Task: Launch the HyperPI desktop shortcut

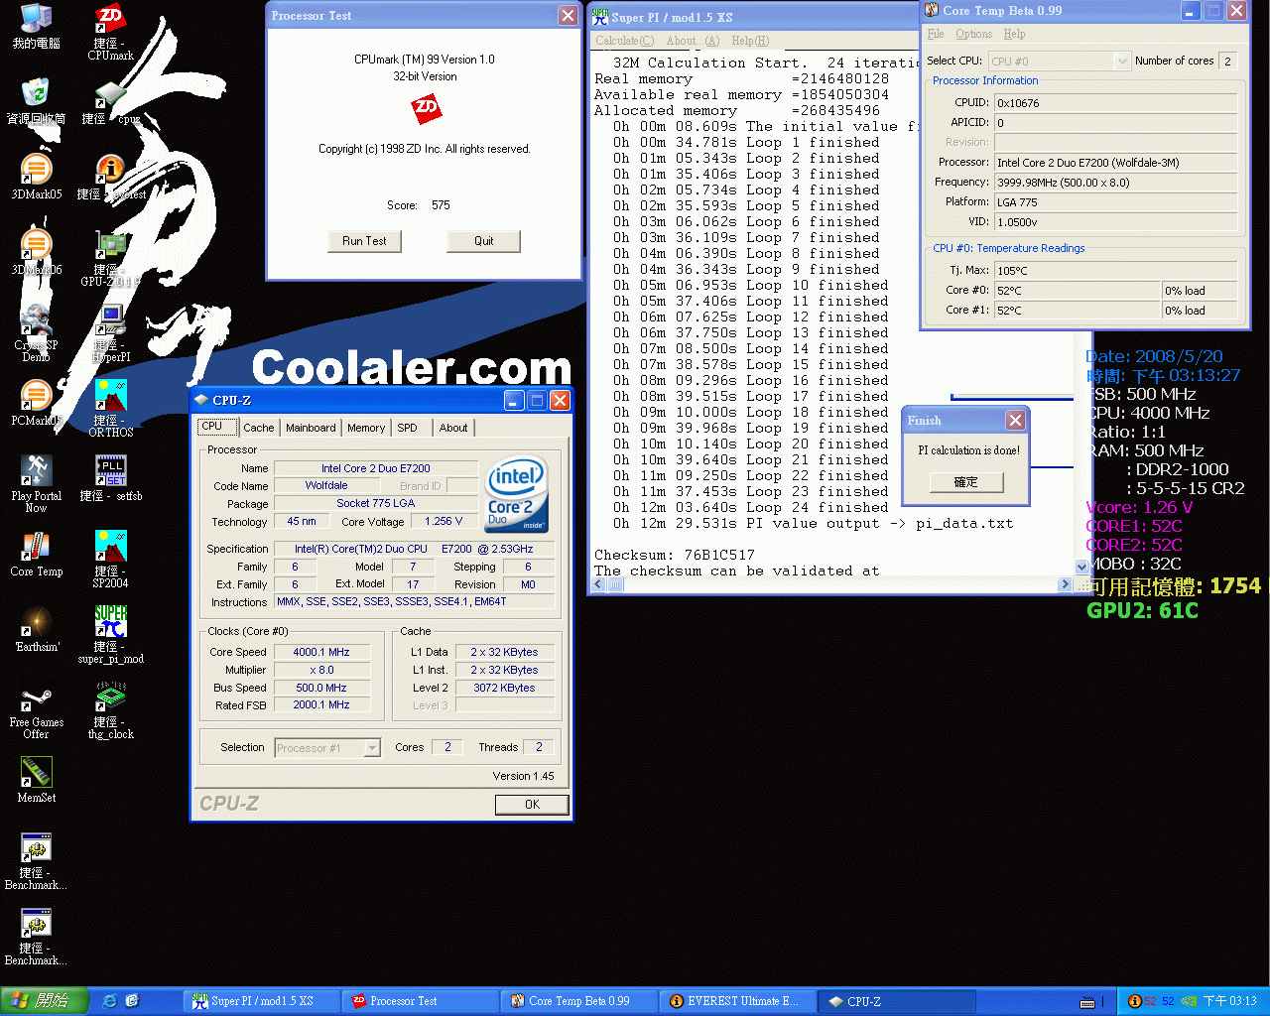Action: [110, 333]
